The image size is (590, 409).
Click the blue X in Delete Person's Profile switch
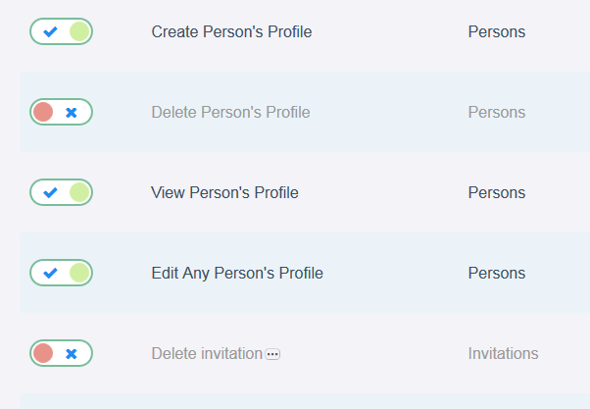pyautogui.click(x=71, y=113)
